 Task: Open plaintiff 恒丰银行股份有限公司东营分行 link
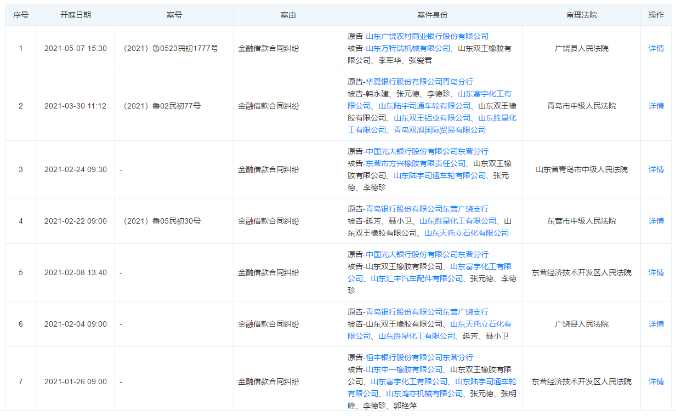419,357
